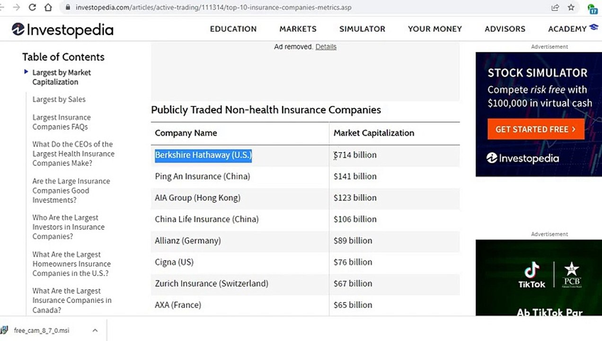The height and width of the screenshot is (341, 602).
Task: Open the Simulator menu
Action: click(x=362, y=29)
